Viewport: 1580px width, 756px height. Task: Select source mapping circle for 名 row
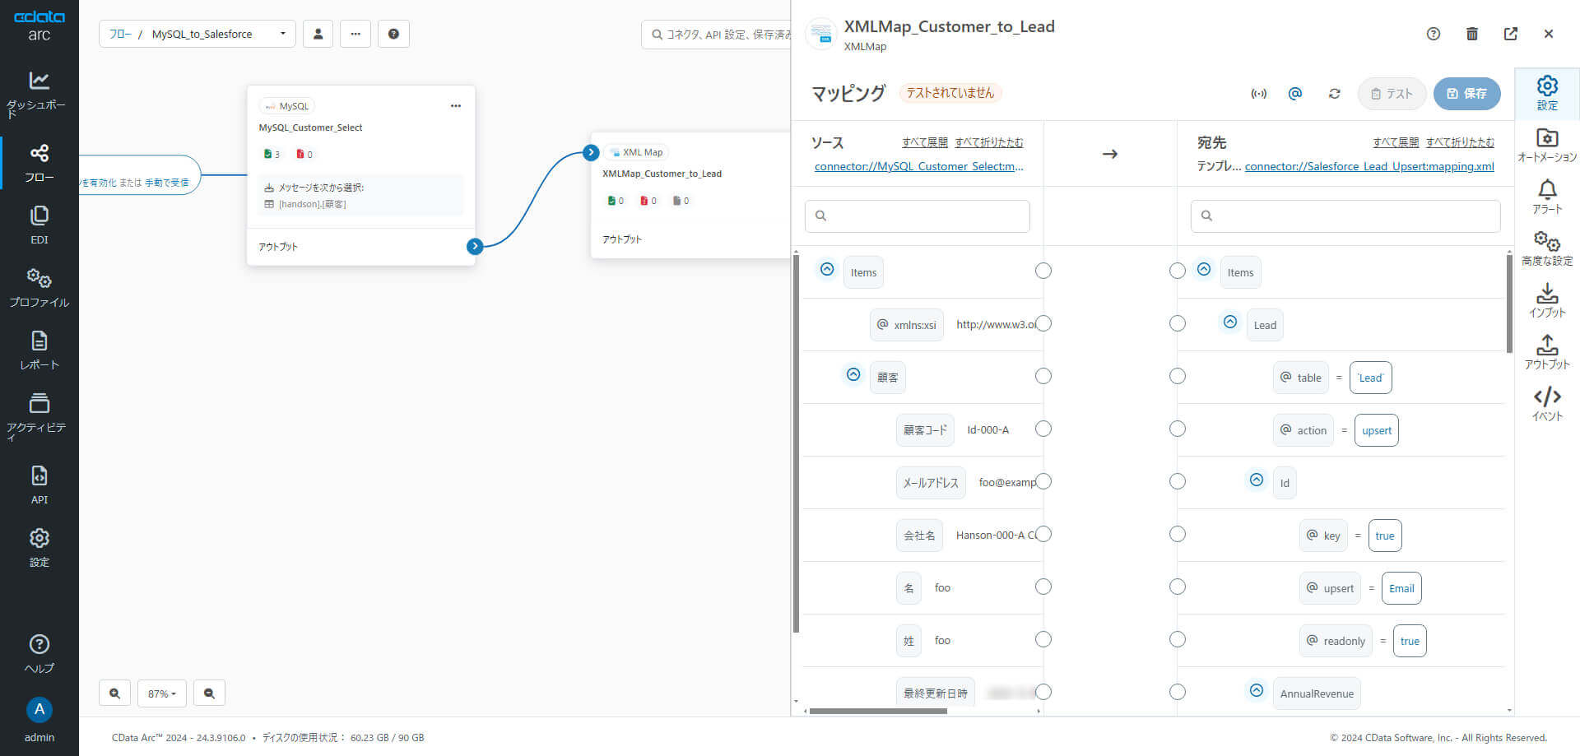point(1043,587)
